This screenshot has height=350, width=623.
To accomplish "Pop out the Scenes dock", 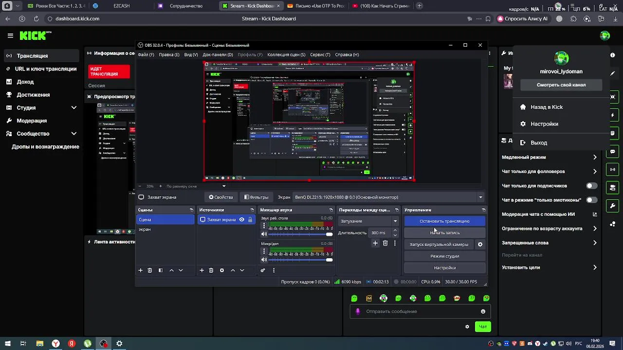I will tap(191, 210).
